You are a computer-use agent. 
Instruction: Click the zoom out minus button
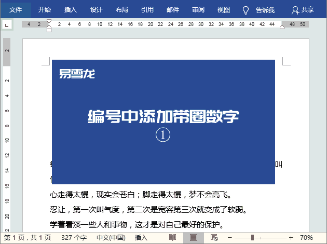230,238
